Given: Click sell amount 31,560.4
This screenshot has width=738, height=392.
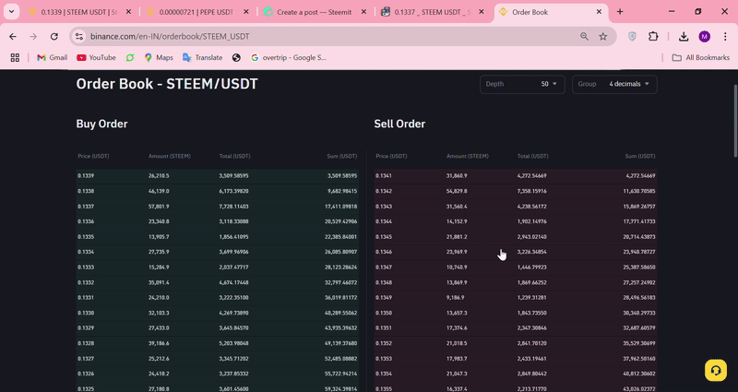Looking at the screenshot, I should [x=457, y=206].
